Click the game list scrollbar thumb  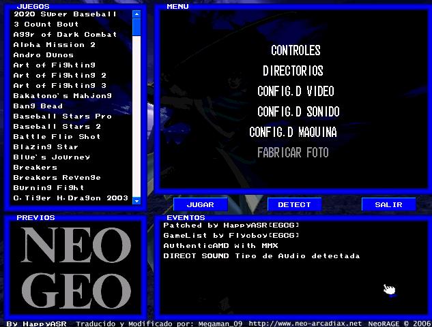click(x=136, y=27)
